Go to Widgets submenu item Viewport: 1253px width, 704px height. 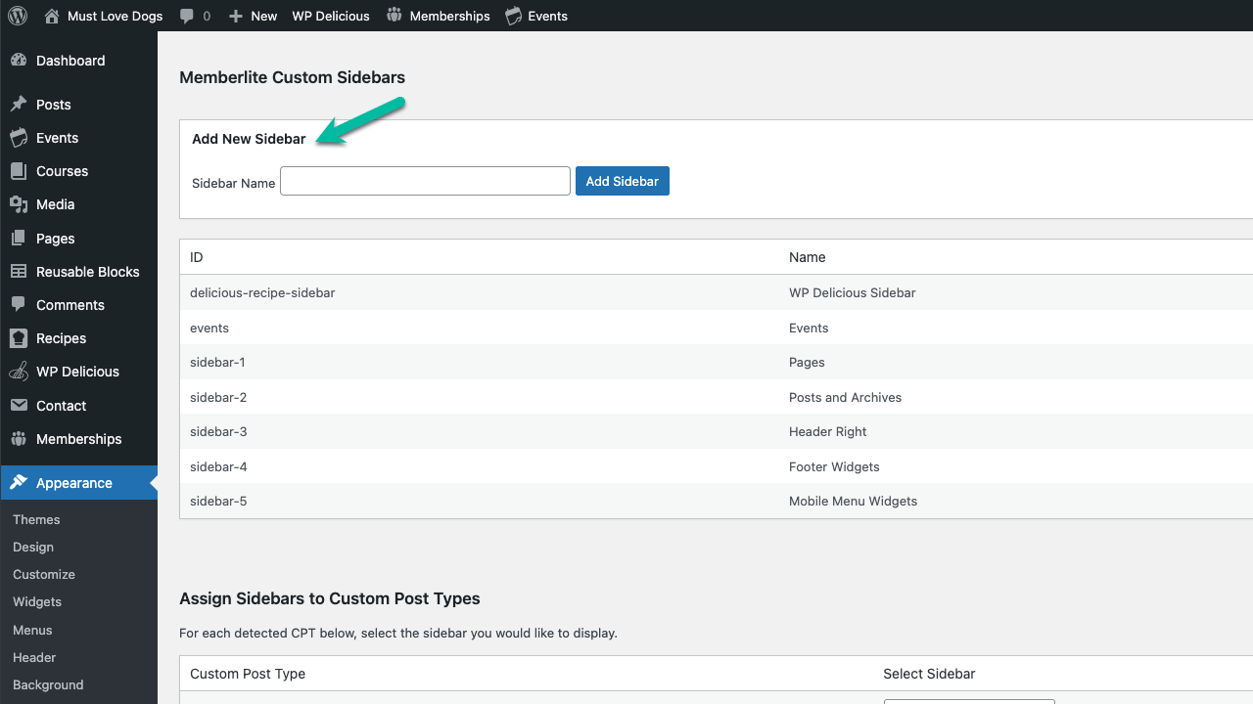point(37,602)
